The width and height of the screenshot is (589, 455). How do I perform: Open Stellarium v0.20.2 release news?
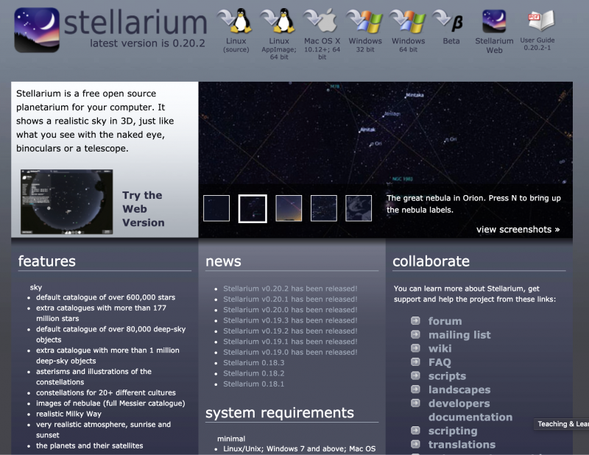click(290, 289)
